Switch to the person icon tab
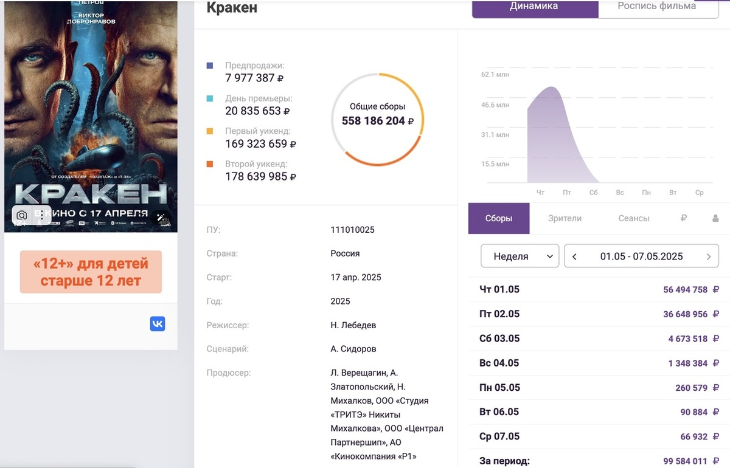Screen dimensions: 730x468 point(715,218)
